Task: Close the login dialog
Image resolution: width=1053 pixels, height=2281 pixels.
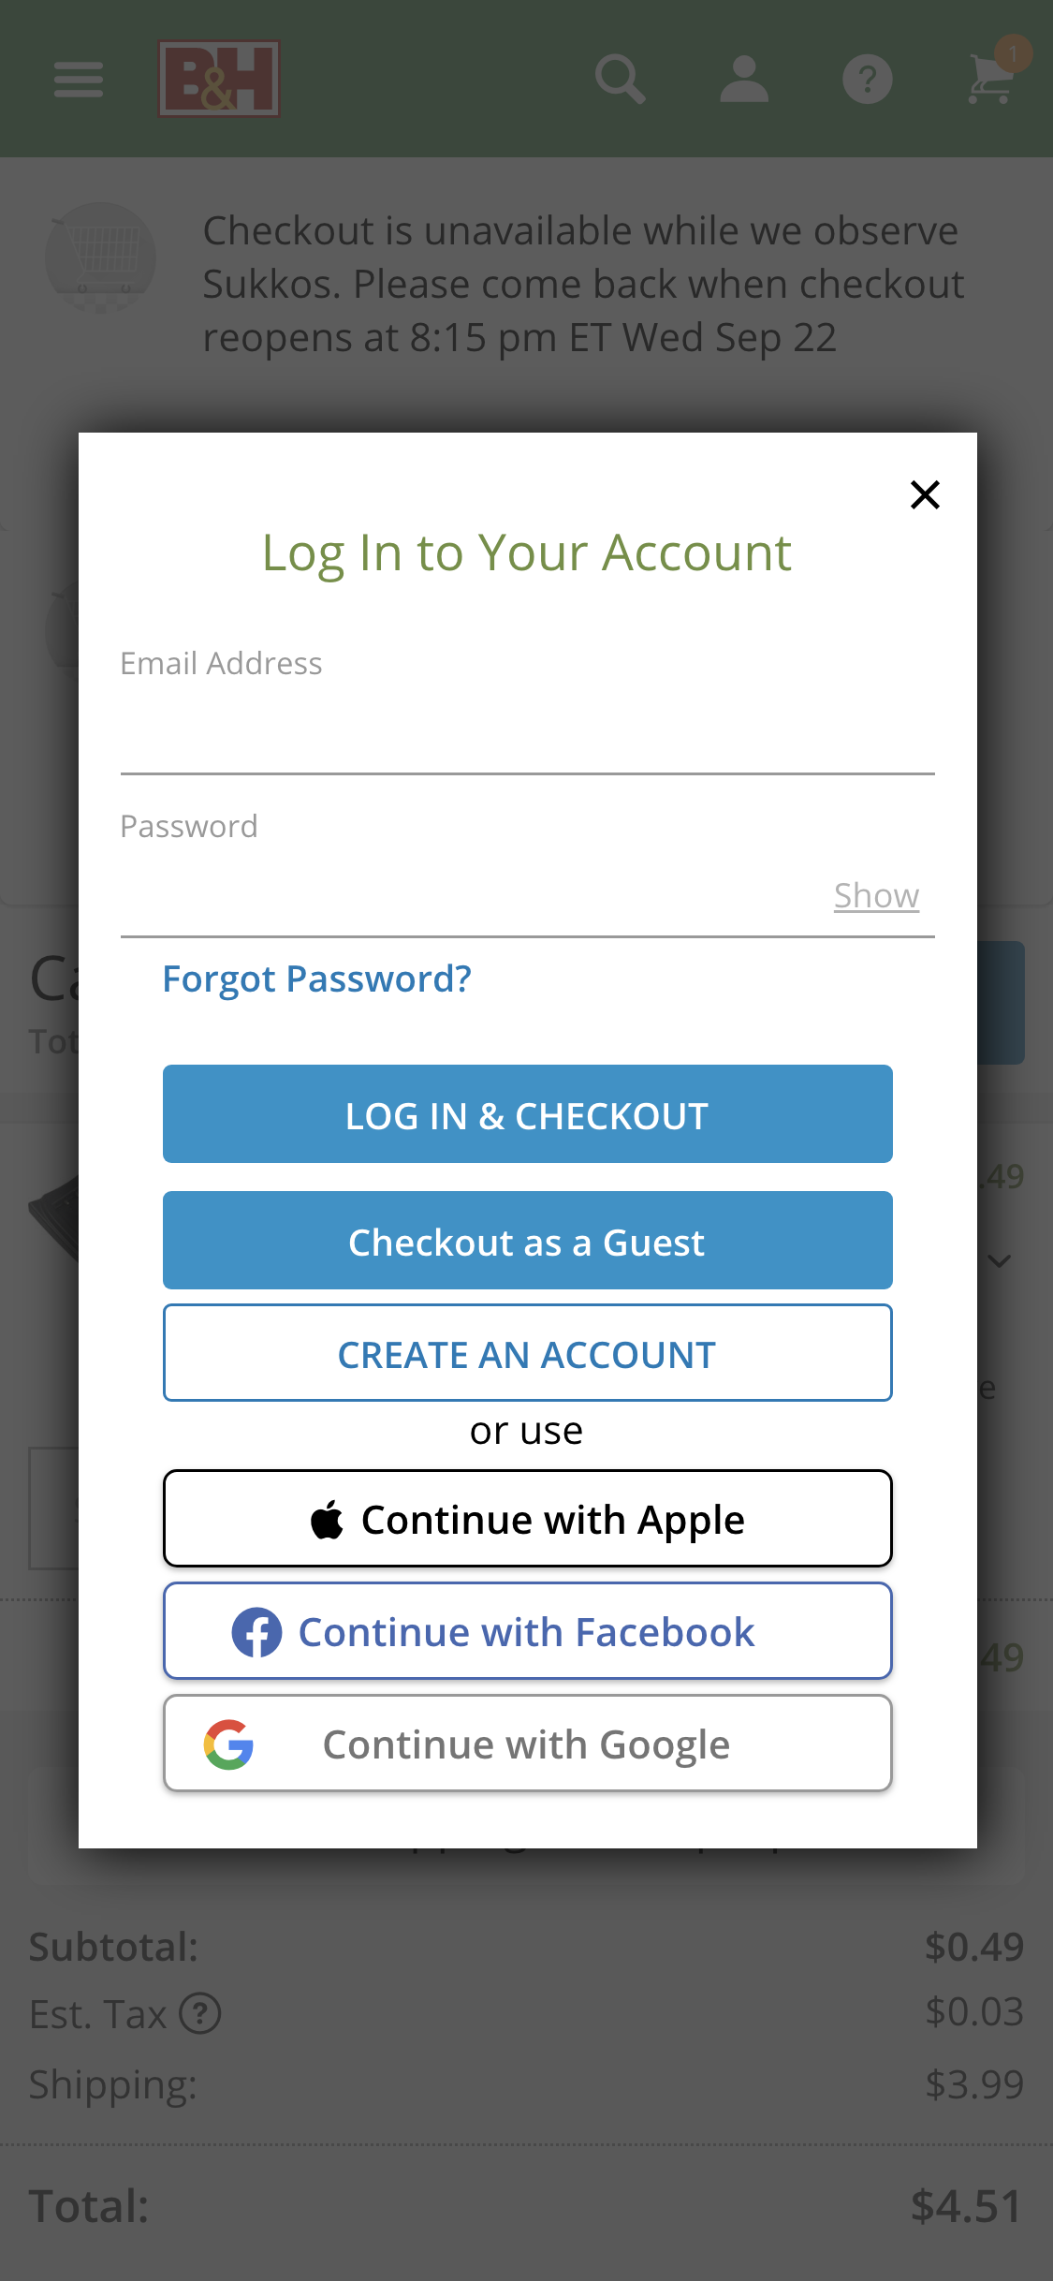Action: pyautogui.click(x=925, y=494)
